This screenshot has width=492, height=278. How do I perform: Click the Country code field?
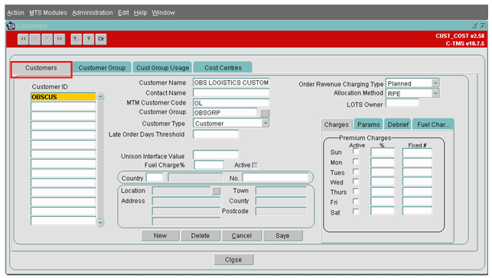[x=155, y=177]
